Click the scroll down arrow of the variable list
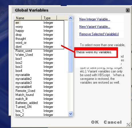Image resolution: width=132 pixels, height=128 pixels. (x=70, y=114)
